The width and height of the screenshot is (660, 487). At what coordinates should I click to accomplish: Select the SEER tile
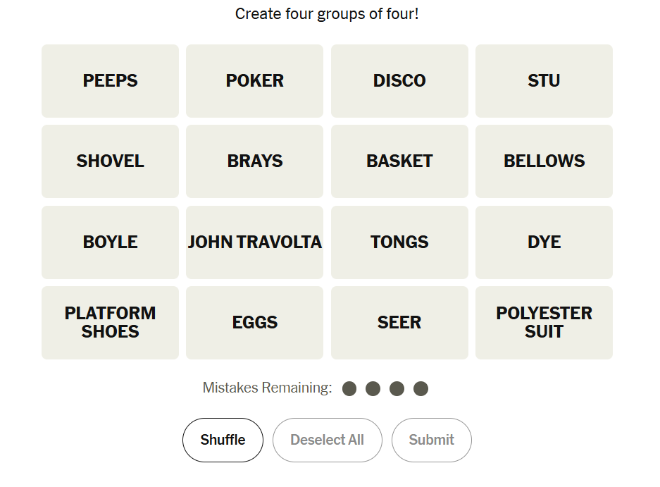[399, 323]
